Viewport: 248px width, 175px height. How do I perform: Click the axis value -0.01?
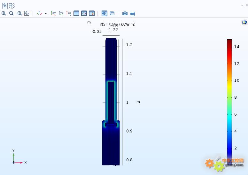(x=96, y=32)
